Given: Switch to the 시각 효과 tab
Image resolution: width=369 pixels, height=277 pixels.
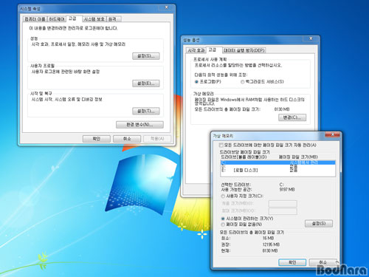Looking at the screenshot, I should [x=196, y=50].
